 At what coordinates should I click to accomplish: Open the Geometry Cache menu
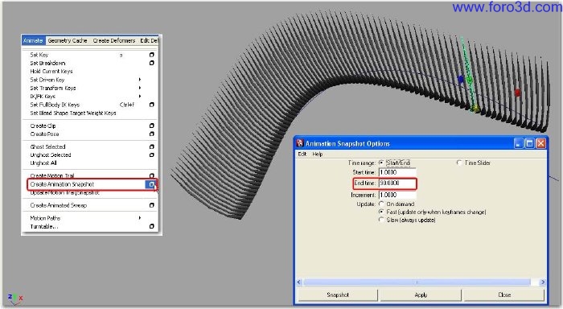click(x=68, y=40)
